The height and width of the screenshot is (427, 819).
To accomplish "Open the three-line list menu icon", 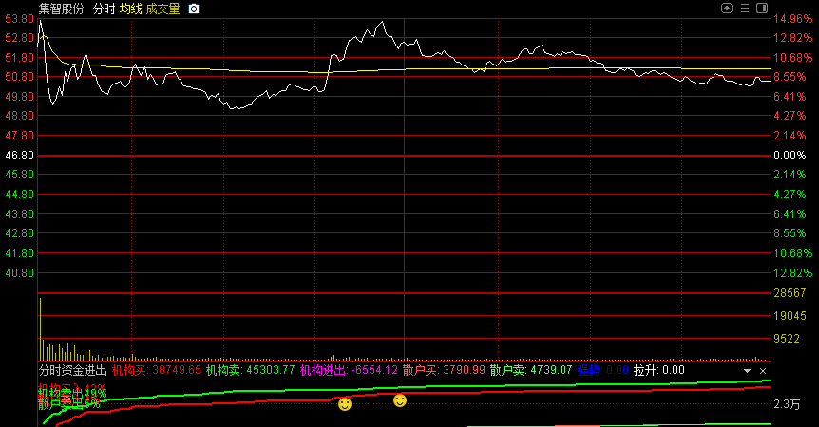I will tap(744, 9).
